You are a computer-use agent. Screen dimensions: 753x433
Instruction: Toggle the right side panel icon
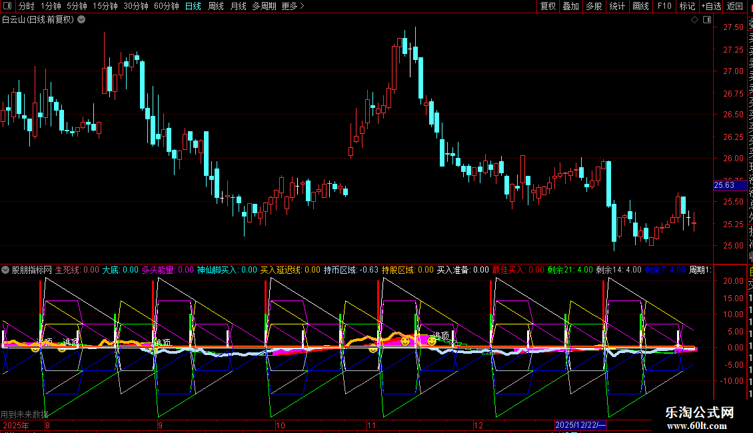pyautogui.click(x=707, y=20)
